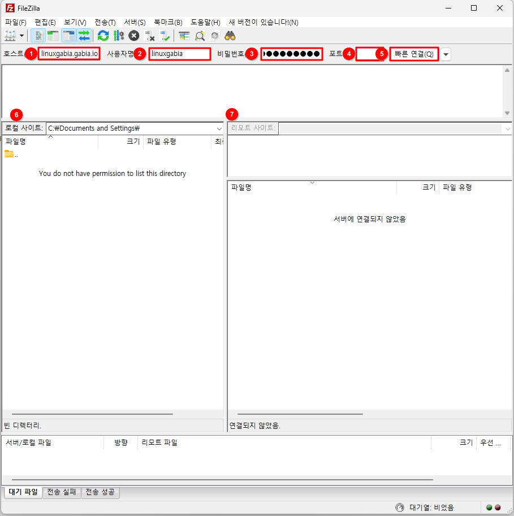Switch to the 대기 파일 tab
Image resolution: width=514 pixels, height=516 pixels.
coord(23,492)
